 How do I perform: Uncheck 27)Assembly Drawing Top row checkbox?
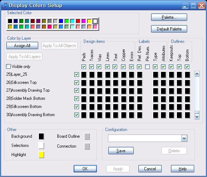point(76,91)
